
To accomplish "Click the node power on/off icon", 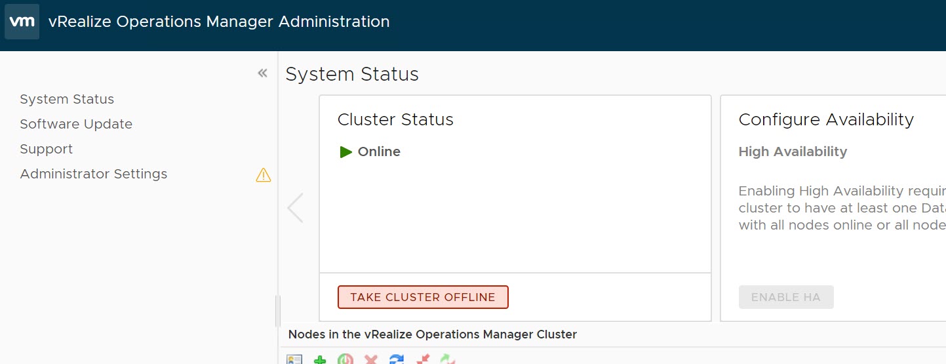I will coord(345,359).
